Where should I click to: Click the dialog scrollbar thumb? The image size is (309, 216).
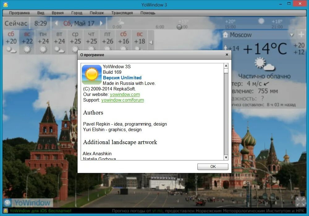(226, 71)
